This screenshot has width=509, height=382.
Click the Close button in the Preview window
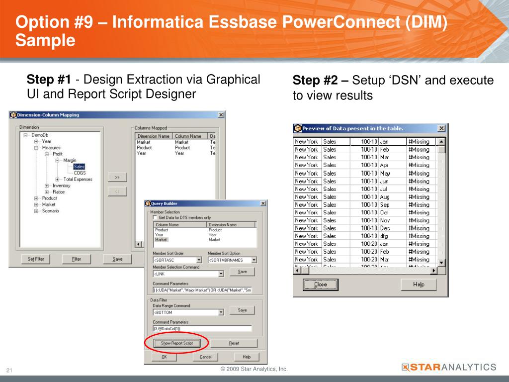click(321, 285)
